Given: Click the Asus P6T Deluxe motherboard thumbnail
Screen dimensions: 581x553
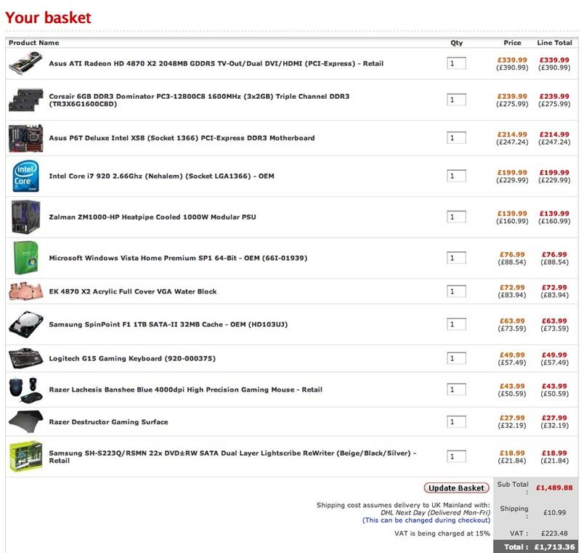Looking at the screenshot, I should pos(26,138).
